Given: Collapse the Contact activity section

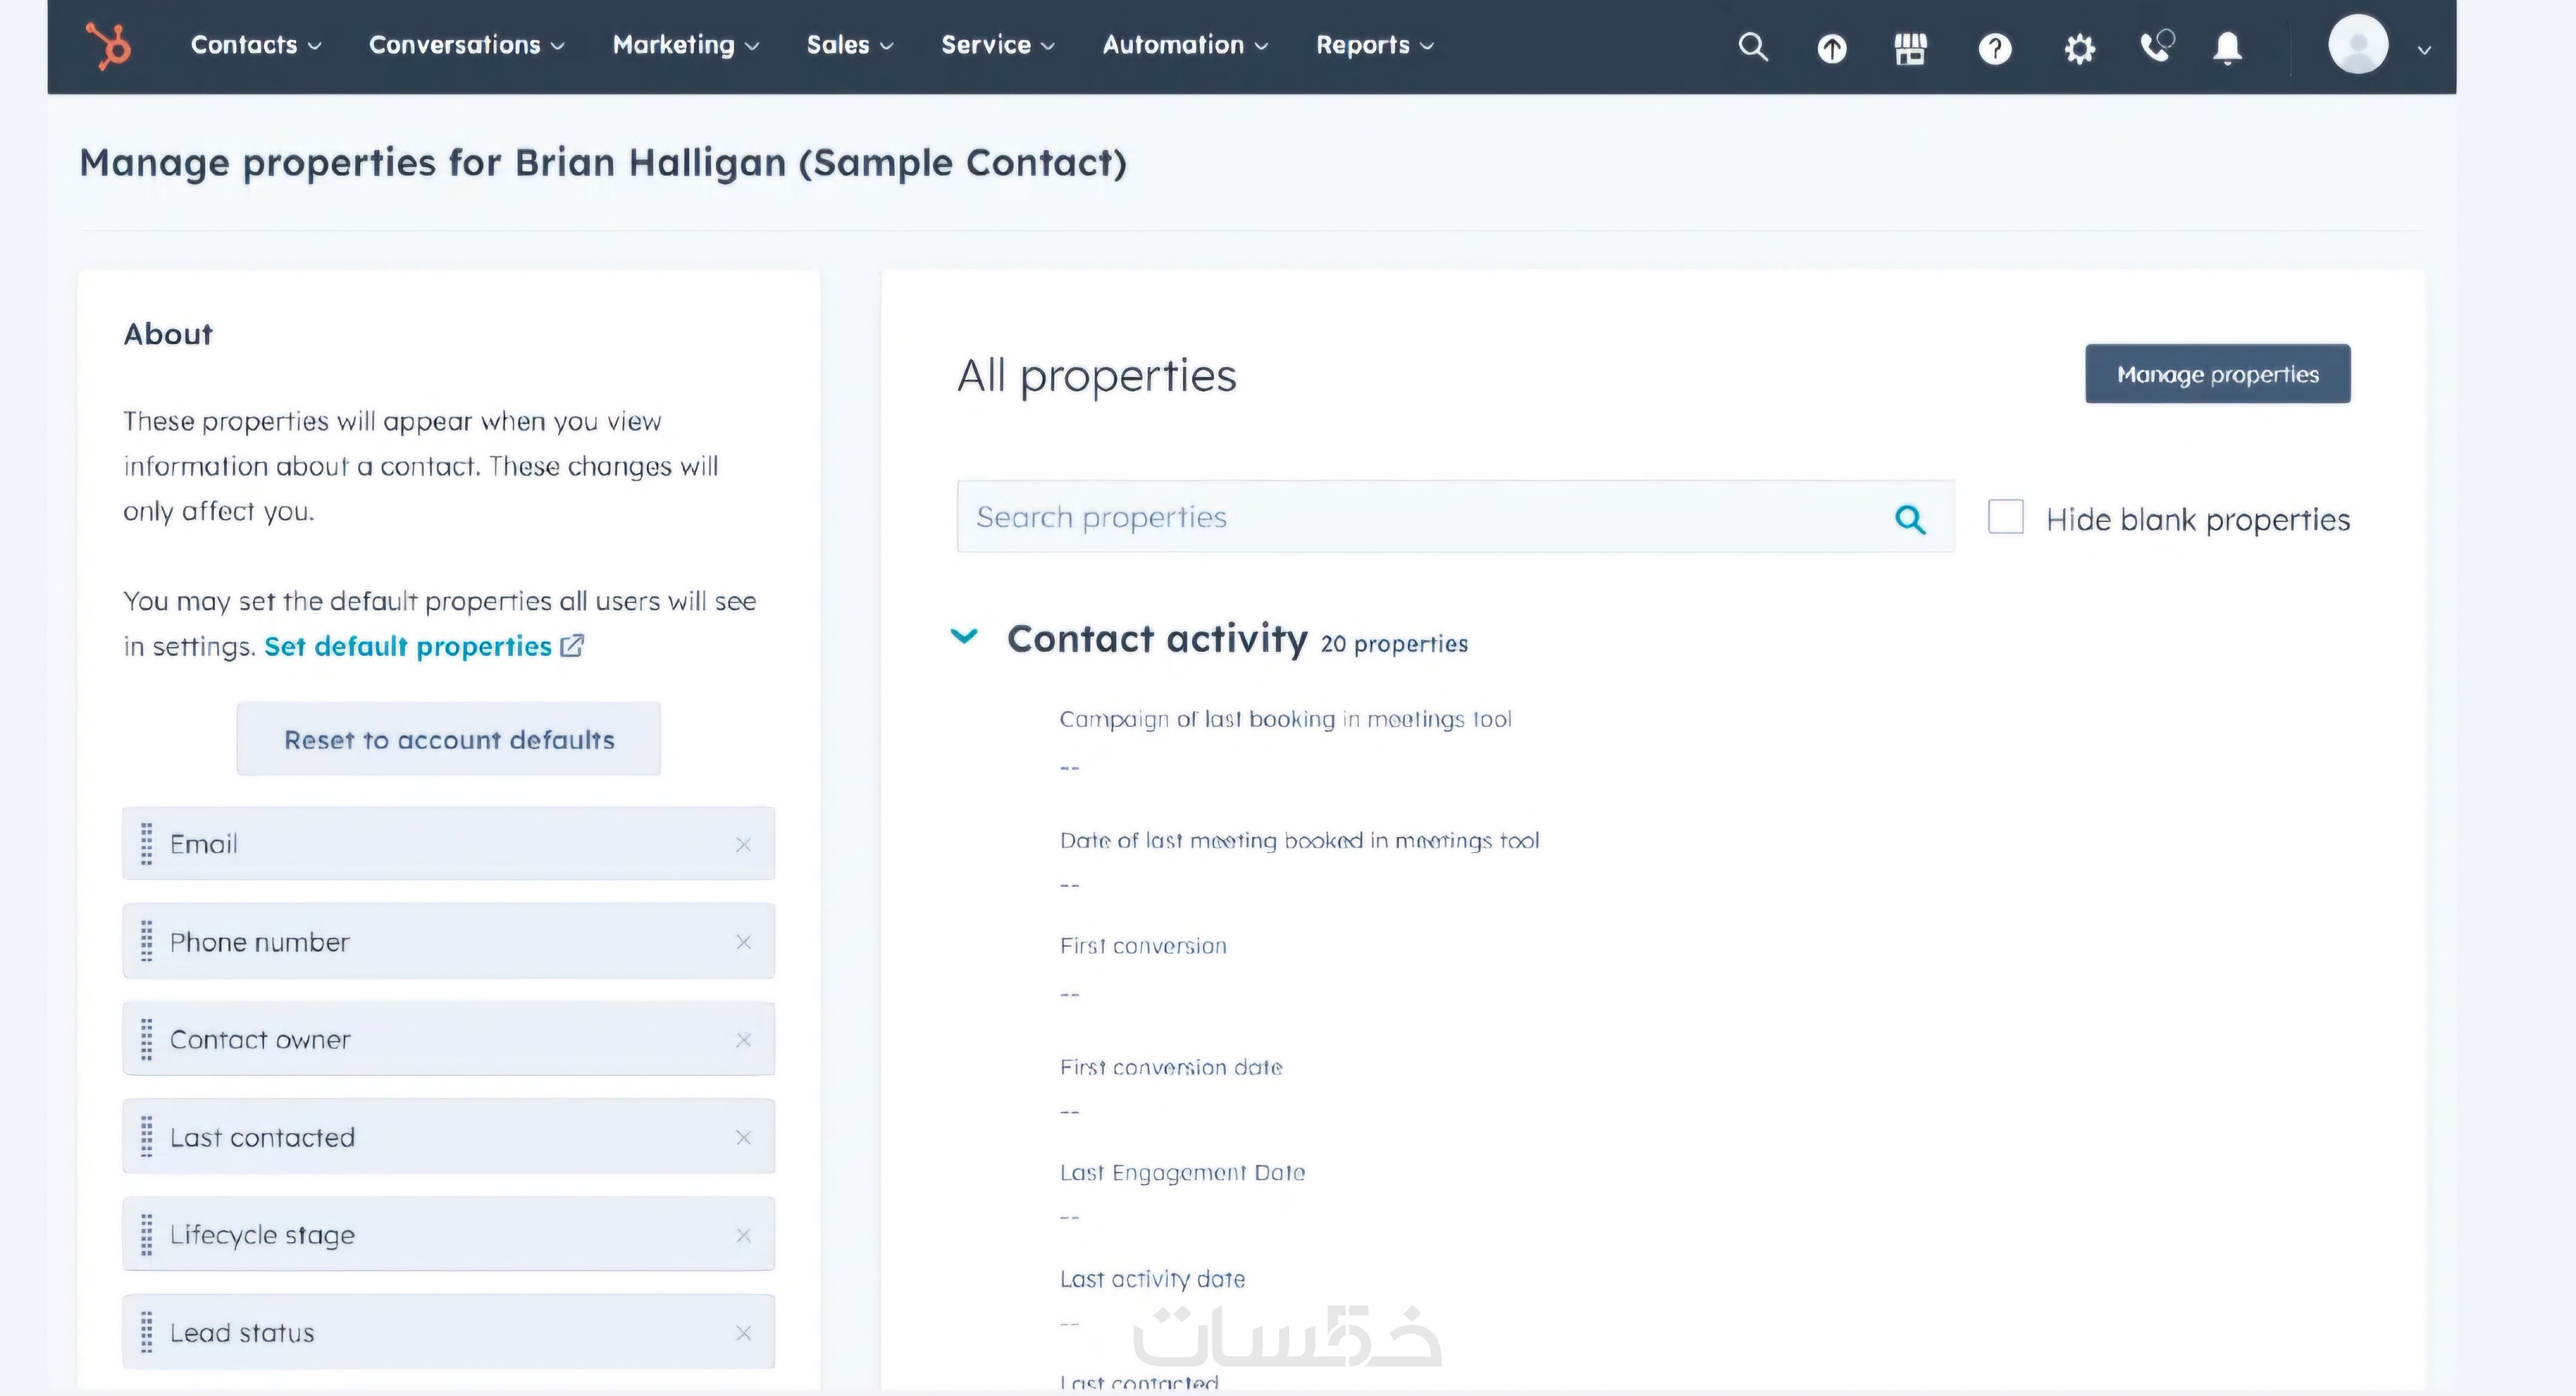Looking at the screenshot, I should (964, 635).
